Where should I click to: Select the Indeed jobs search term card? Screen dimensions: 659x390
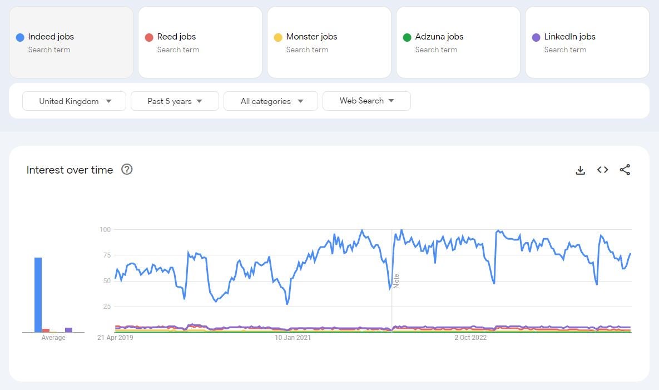click(x=71, y=42)
